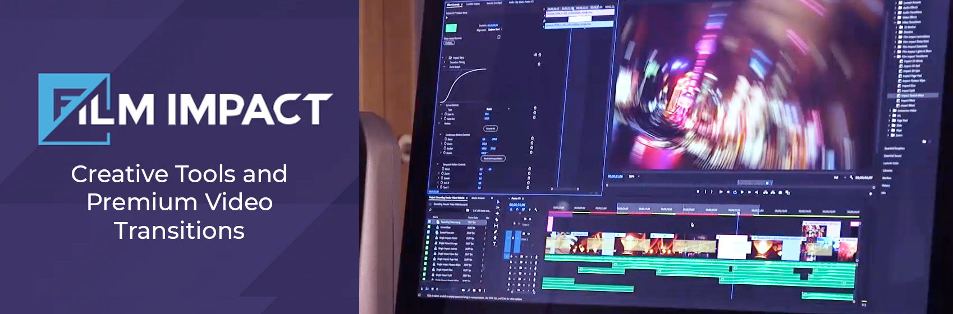This screenshot has width=953, height=314.
Task: Click the Surprise Me button
Action: pos(490,128)
